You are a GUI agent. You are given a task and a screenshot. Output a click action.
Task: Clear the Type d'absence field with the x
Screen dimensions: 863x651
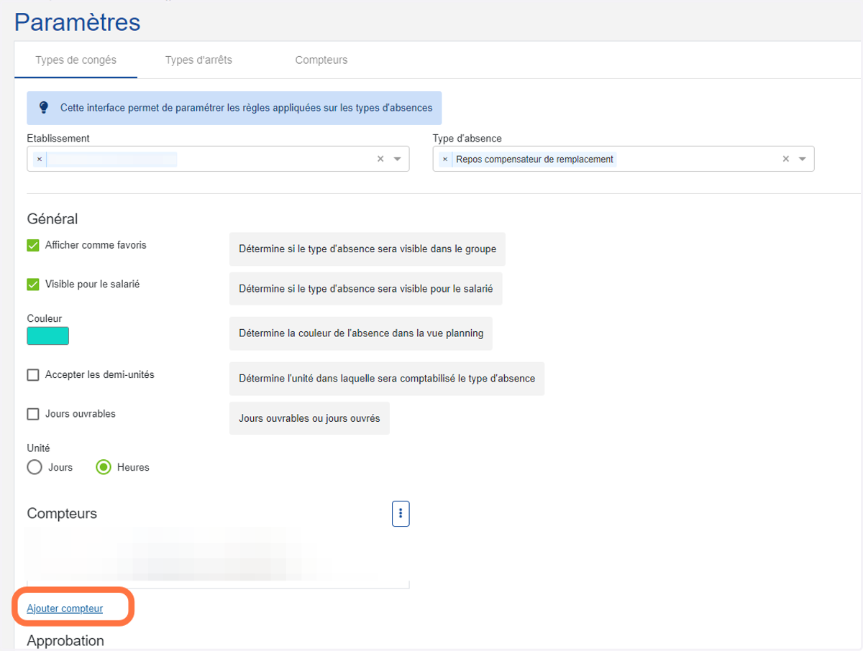pos(786,160)
